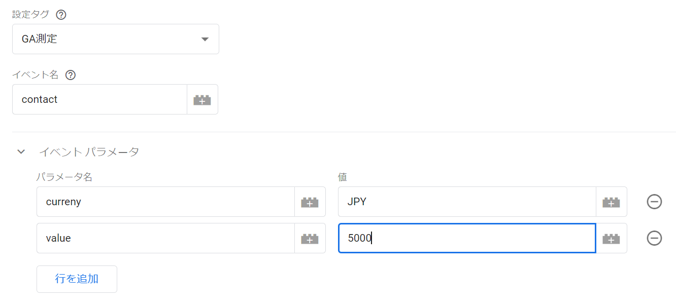Click the dropdown arrow beside GA測定
676x305 pixels.
coord(205,39)
